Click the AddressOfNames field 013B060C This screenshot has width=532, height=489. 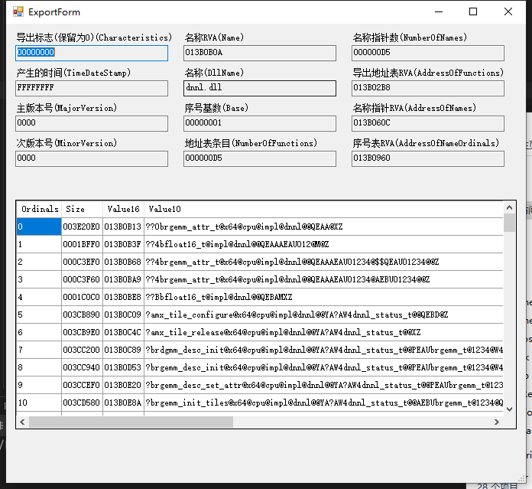tap(428, 123)
